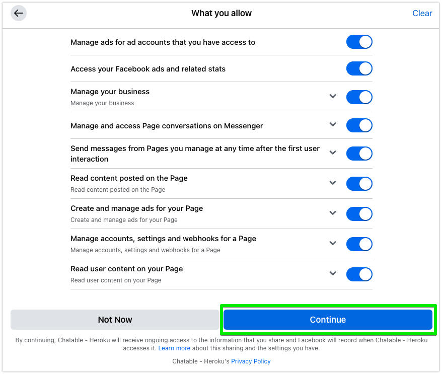Expand Create and manage ads chevron
This screenshot has height=374, width=442.
click(332, 213)
